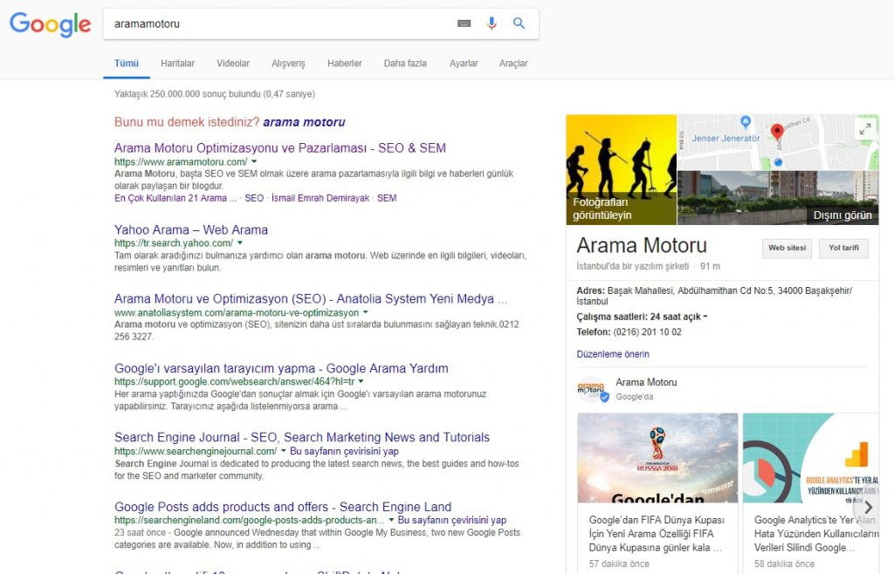Switch to Videolar tab
The image size is (894, 574).
pyautogui.click(x=232, y=63)
